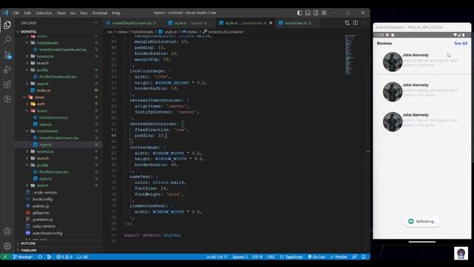Click the UTF-8 encoding indicator
474x267 pixels.
[257, 257]
